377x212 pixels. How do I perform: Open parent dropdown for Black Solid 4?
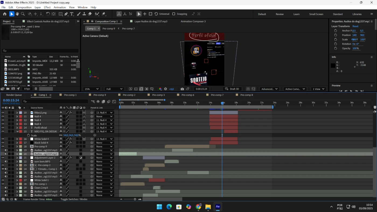click(x=104, y=143)
